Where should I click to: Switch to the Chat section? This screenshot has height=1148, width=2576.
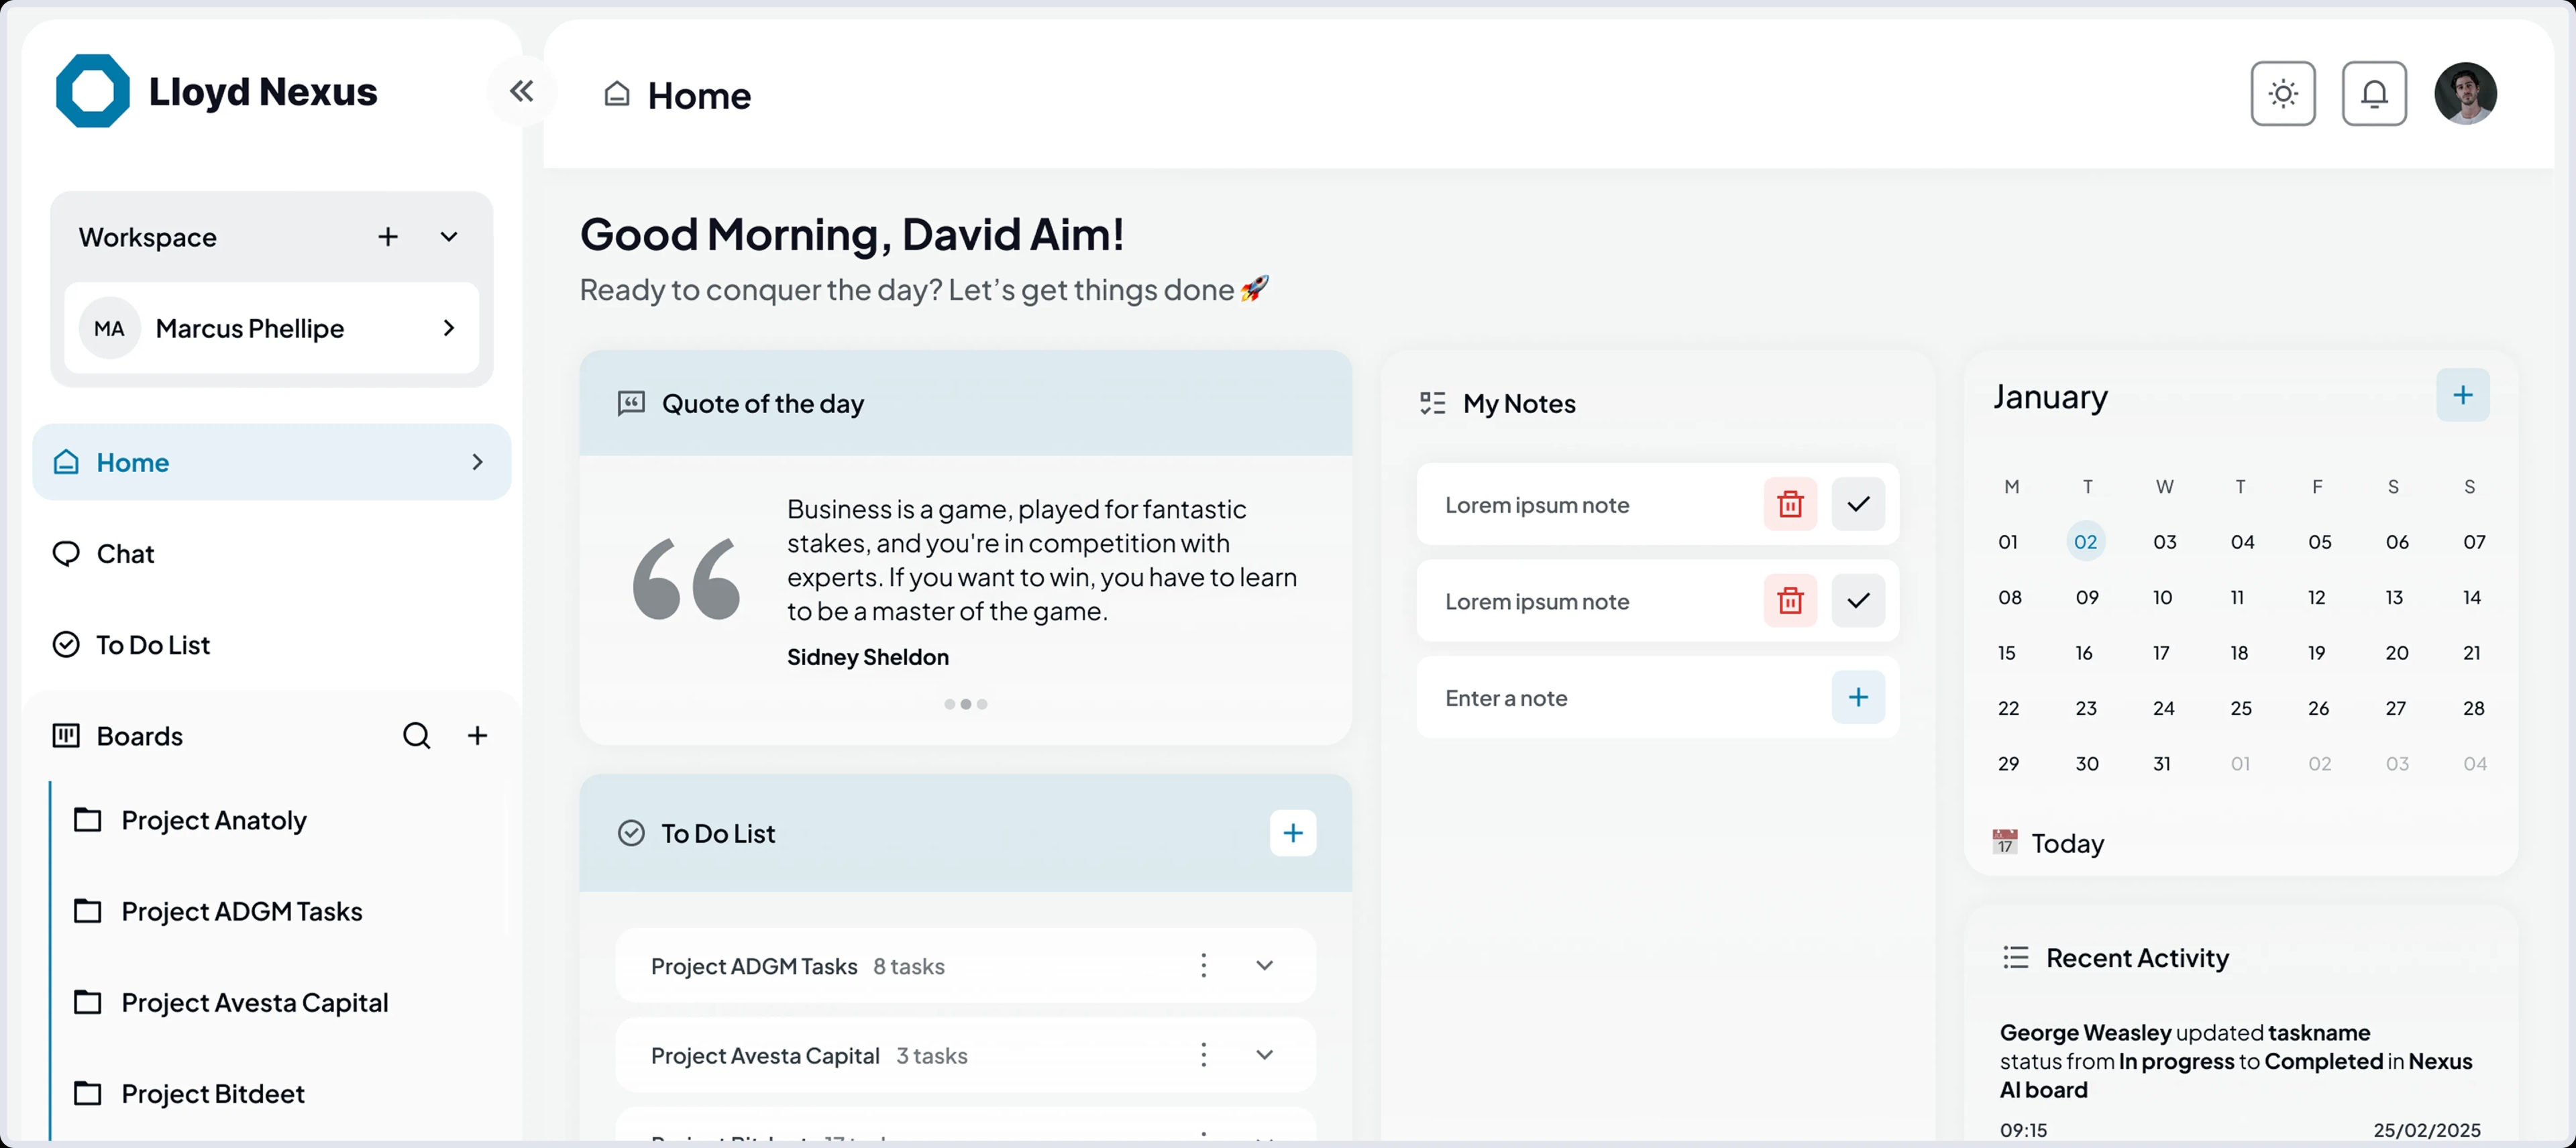point(124,553)
